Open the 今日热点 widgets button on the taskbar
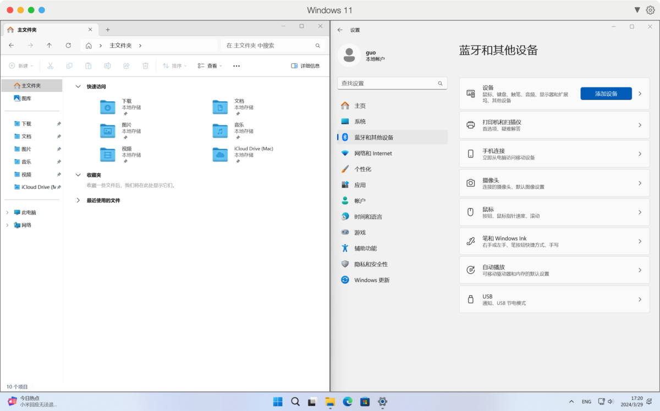The width and height of the screenshot is (660, 411). 32,401
